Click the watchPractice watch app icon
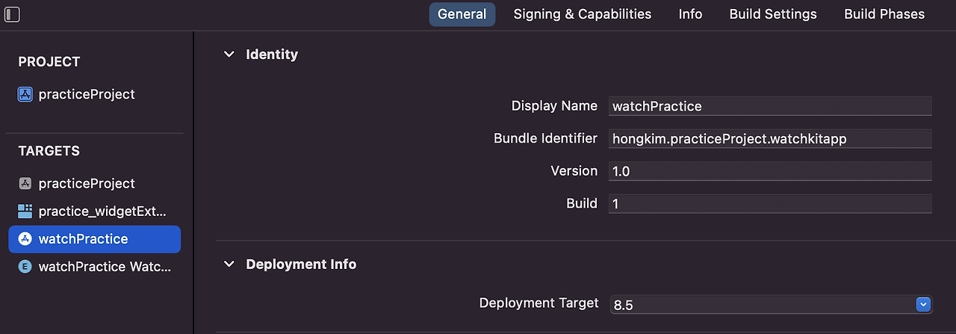Image resolution: width=956 pixels, height=334 pixels. point(25,239)
